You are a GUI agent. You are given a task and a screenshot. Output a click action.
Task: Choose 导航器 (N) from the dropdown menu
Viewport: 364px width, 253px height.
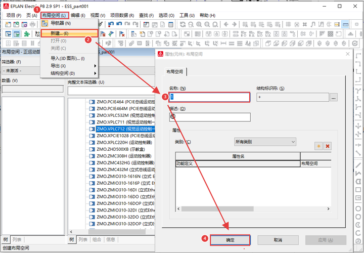[69, 23]
